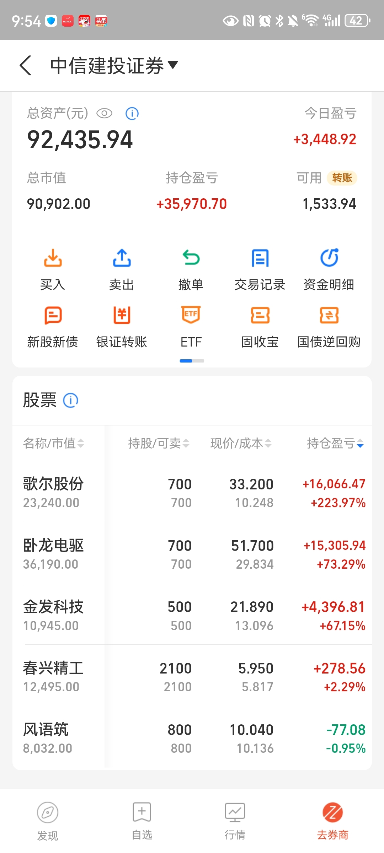Tap available balance 1,533.94
The height and width of the screenshot is (853, 384).
(x=329, y=204)
